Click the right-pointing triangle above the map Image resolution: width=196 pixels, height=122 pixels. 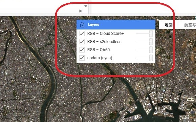pos(81,11)
